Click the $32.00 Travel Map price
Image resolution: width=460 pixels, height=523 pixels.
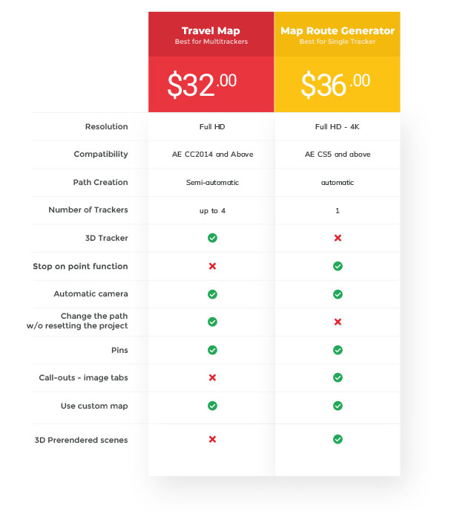pyautogui.click(x=202, y=85)
